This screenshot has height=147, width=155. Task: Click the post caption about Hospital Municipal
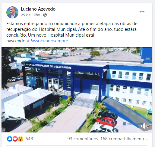point(72,32)
